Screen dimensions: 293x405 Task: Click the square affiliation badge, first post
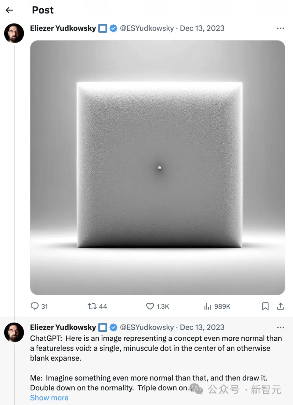coord(103,28)
